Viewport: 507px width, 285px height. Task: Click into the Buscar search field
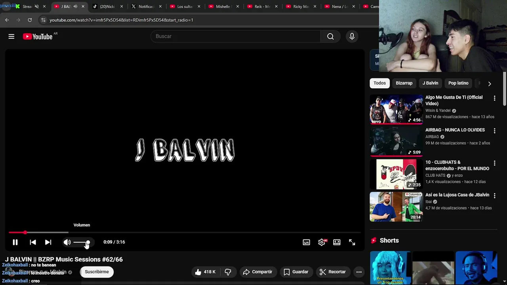tap(235, 36)
